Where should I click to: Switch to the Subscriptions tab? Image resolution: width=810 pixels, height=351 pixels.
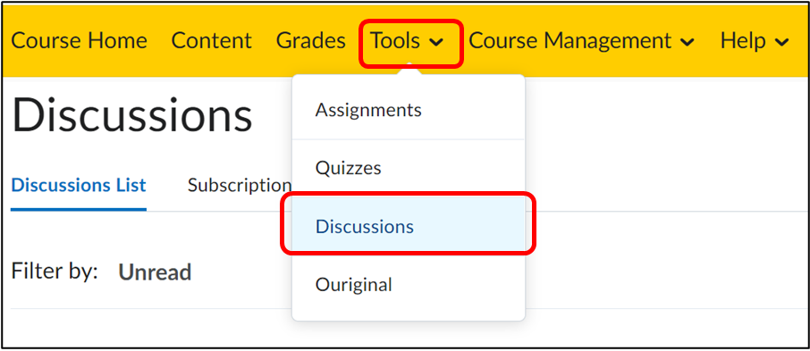point(240,185)
